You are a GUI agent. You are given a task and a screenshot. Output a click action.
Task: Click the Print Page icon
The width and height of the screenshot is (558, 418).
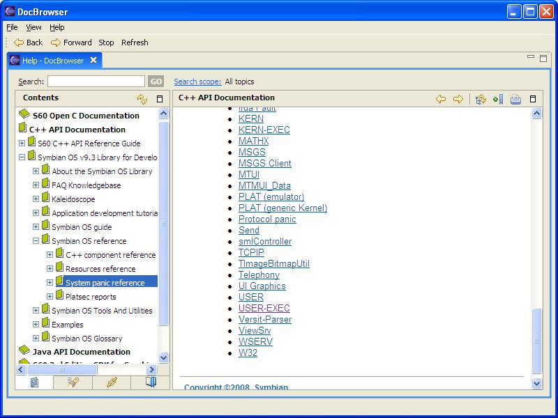(515, 99)
